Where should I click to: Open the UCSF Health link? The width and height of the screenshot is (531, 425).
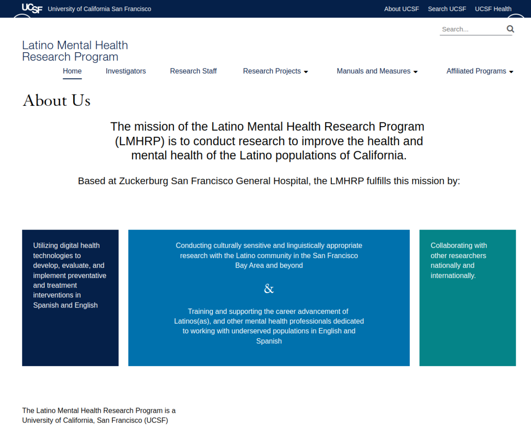[x=493, y=9]
